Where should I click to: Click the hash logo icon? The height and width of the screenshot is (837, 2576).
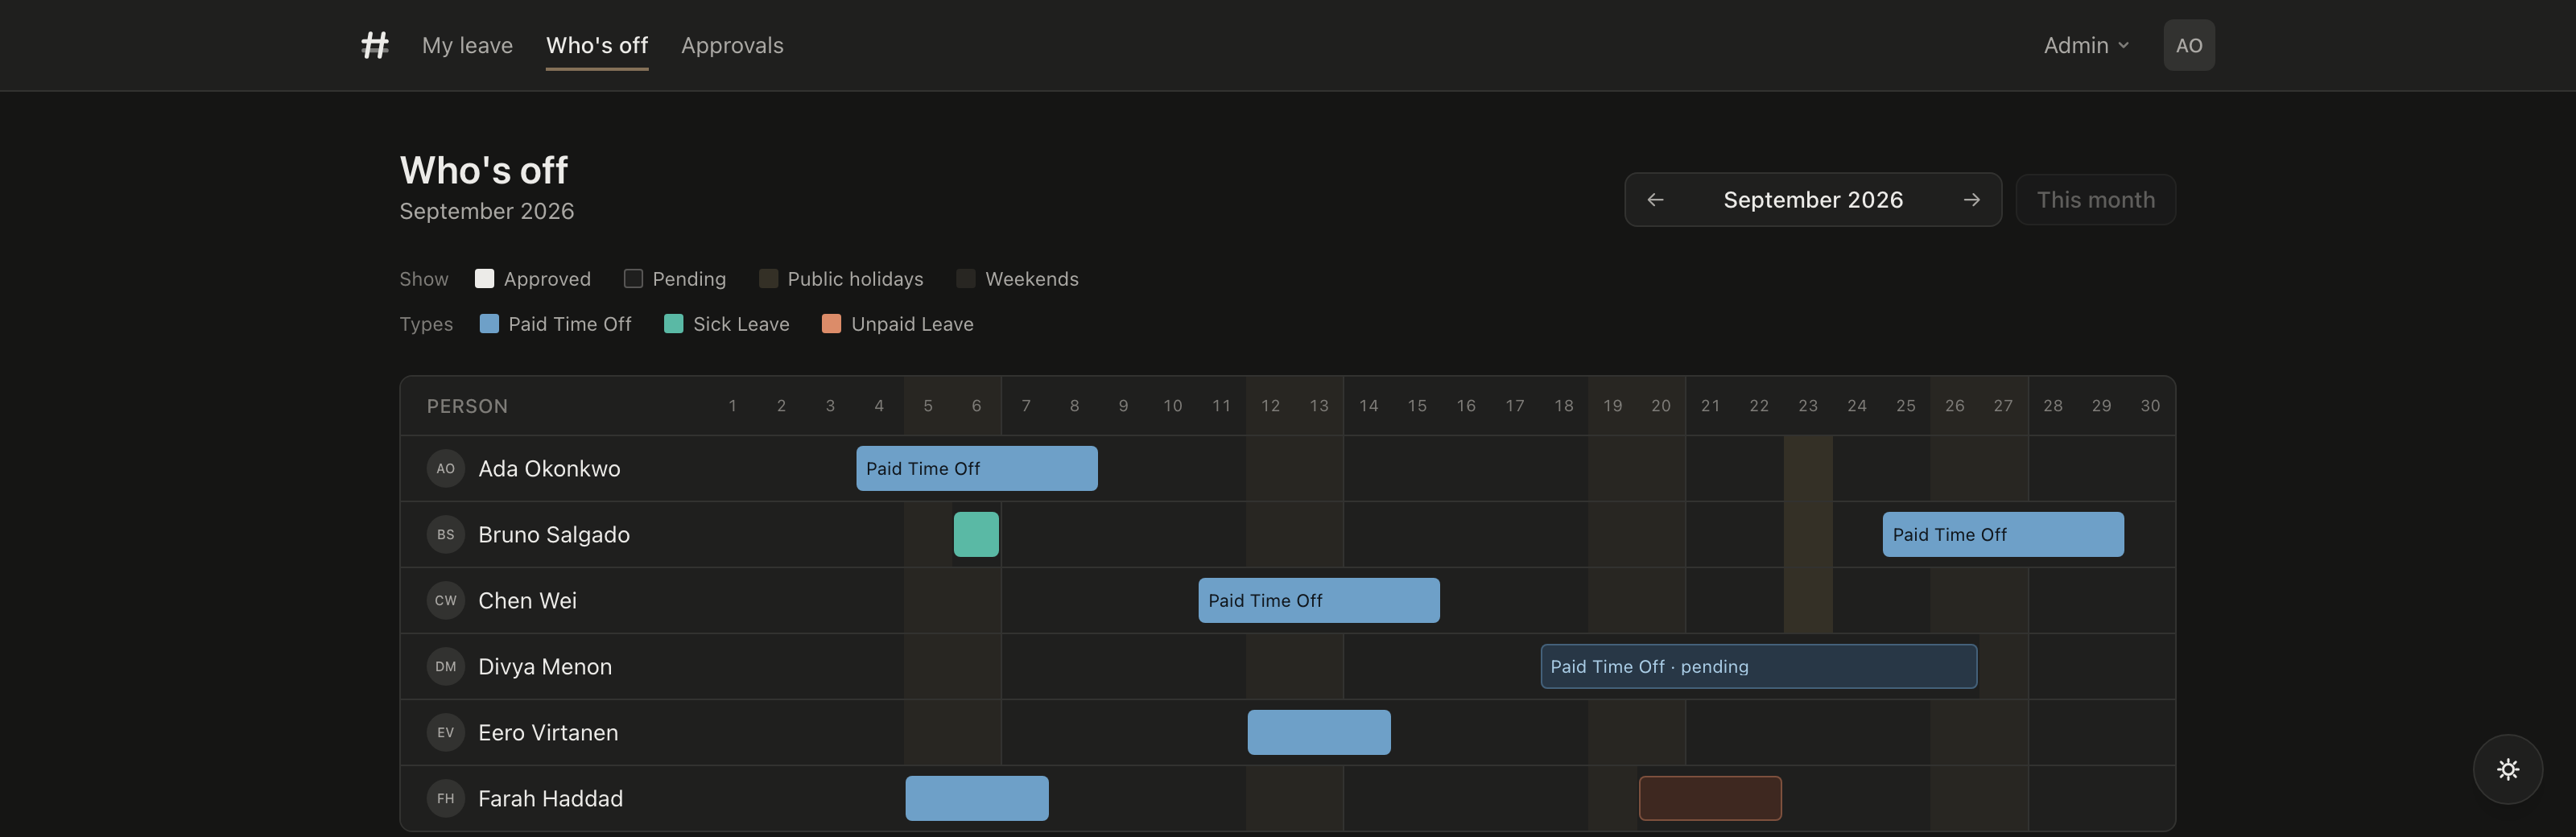375,45
